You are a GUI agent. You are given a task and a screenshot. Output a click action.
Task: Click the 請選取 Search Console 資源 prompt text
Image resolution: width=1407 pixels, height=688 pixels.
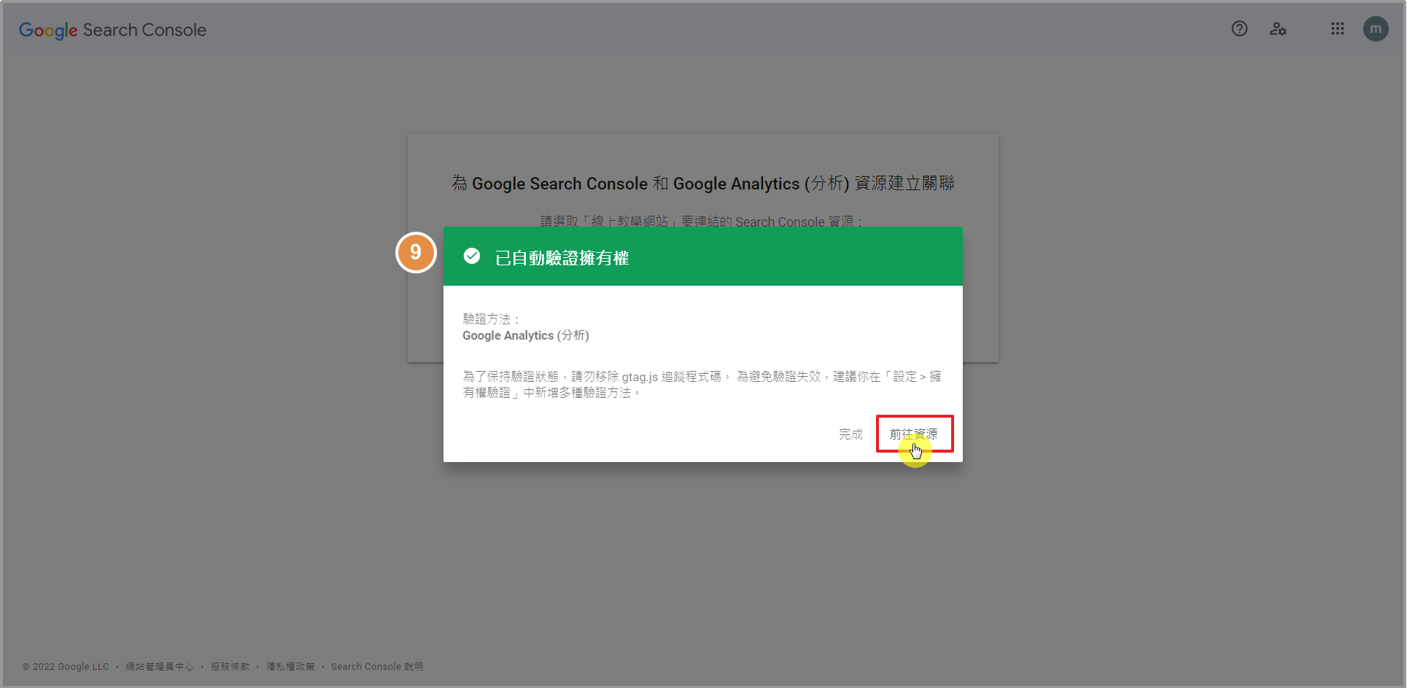702,221
